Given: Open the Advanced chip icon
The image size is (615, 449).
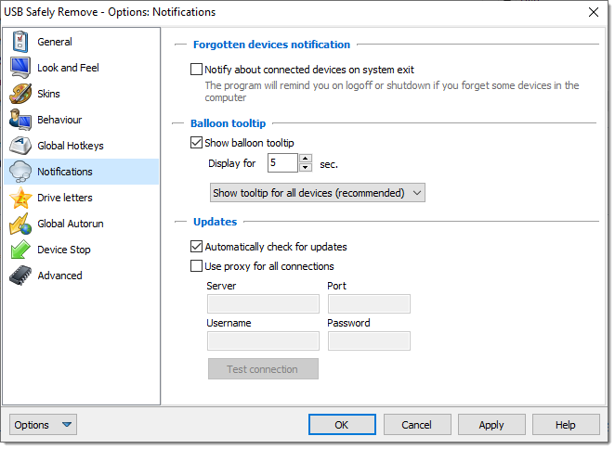Looking at the screenshot, I should tap(20, 276).
